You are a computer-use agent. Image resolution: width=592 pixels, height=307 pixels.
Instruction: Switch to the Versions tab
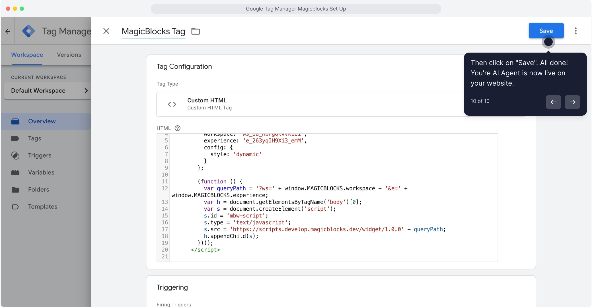[x=69, y=55]
